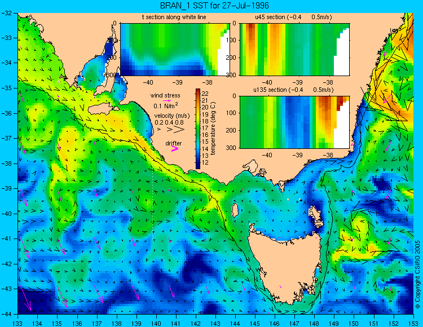Select the '20' label on the temperature scale
The width and height of the screenshot is (423, 327).
coord(205,107)
